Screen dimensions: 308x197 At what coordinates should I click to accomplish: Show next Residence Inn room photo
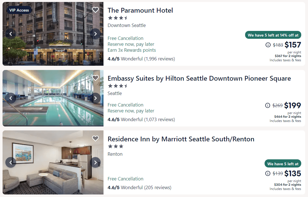(95, 162)
